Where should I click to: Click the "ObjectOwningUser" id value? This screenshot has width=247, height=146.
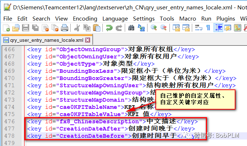pos(88,57)
